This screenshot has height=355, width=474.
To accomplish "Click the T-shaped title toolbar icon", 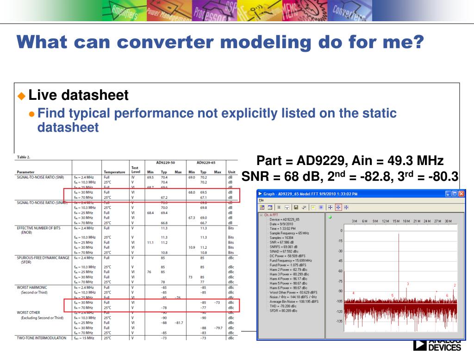I will (287, 208).
